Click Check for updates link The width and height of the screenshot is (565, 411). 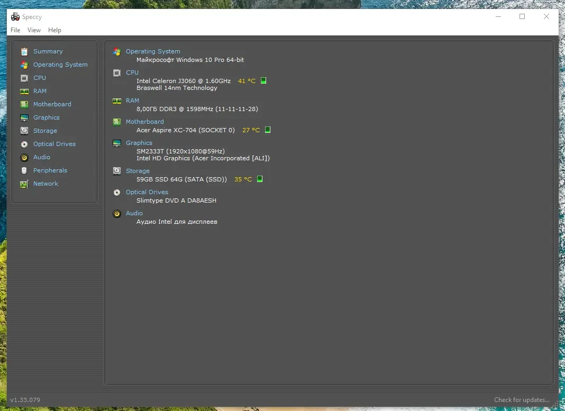coord(521,400)
